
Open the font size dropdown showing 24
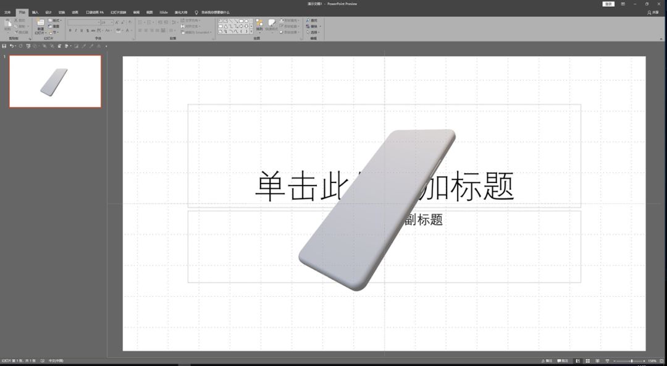pyautogui.click(x=107, y=22)
